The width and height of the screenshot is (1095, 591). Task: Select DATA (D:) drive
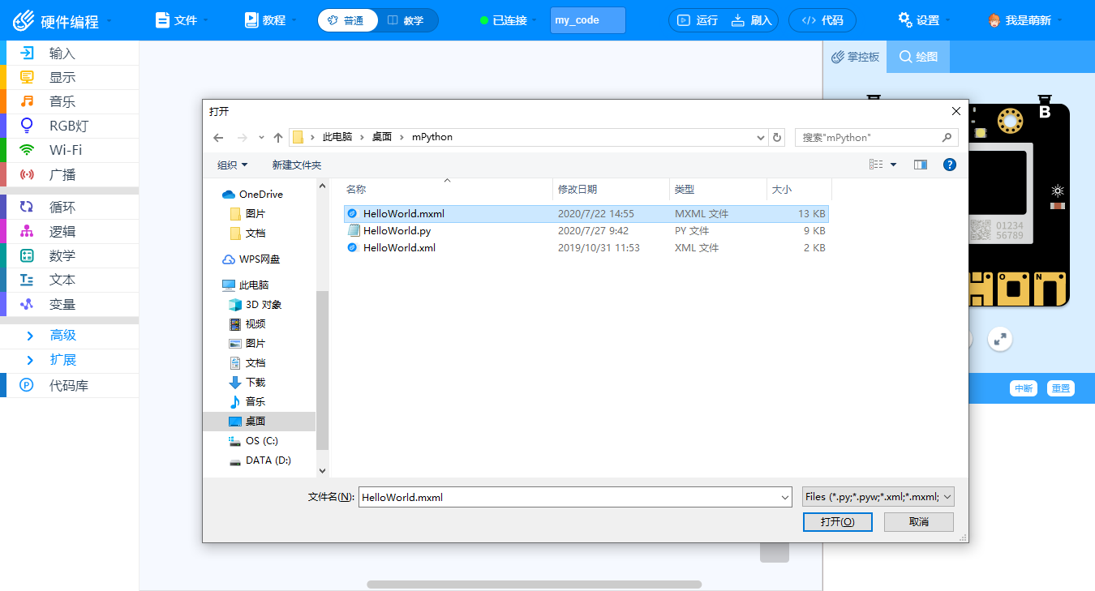click(260, 460)
